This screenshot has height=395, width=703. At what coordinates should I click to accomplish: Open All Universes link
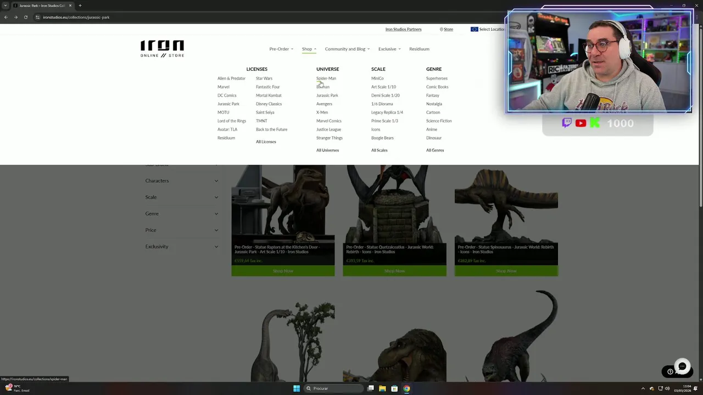(327, 150)
